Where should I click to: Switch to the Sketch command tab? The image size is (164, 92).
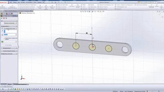pos(6,11)
